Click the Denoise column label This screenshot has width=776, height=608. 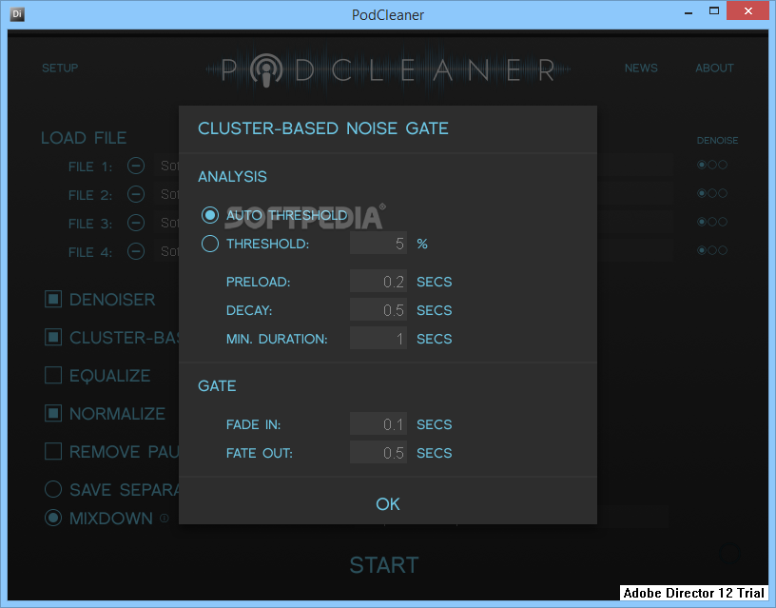click(717, 141)
